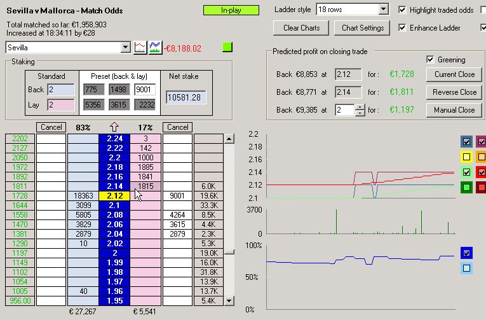Click the Standard Back stake input field
Image resolution: width=486 pixels, height=320 pixels.
click(60, 90)
